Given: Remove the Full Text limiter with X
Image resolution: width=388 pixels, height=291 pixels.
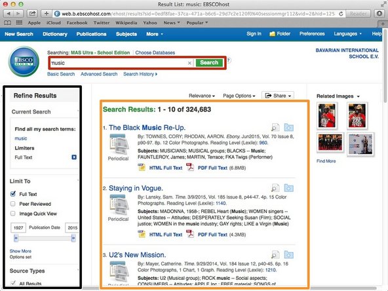Looking at the screenshot, I should click(74, 157).
